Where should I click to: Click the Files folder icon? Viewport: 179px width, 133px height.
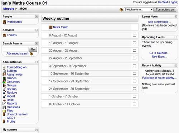click(x=4, y=111)
